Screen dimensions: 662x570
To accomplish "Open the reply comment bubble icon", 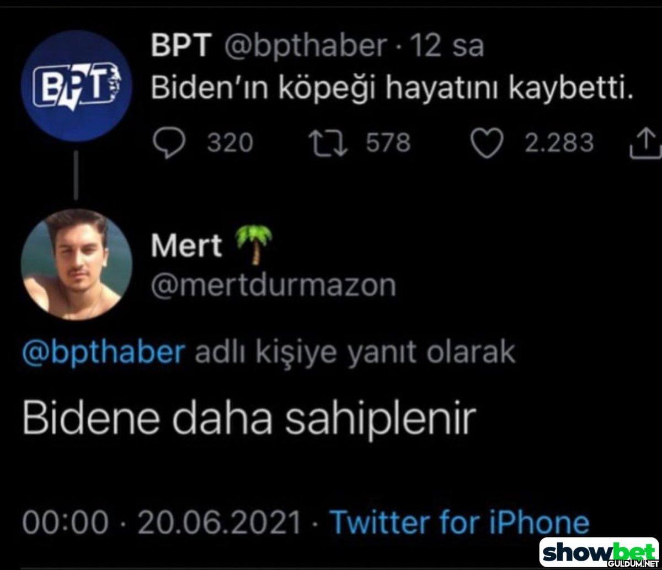I will (170, 143).
